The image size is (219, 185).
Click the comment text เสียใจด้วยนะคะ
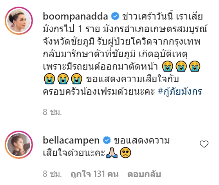coord(74,153)
